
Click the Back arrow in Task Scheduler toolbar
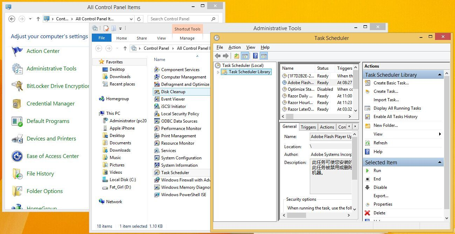click(218, 56)
